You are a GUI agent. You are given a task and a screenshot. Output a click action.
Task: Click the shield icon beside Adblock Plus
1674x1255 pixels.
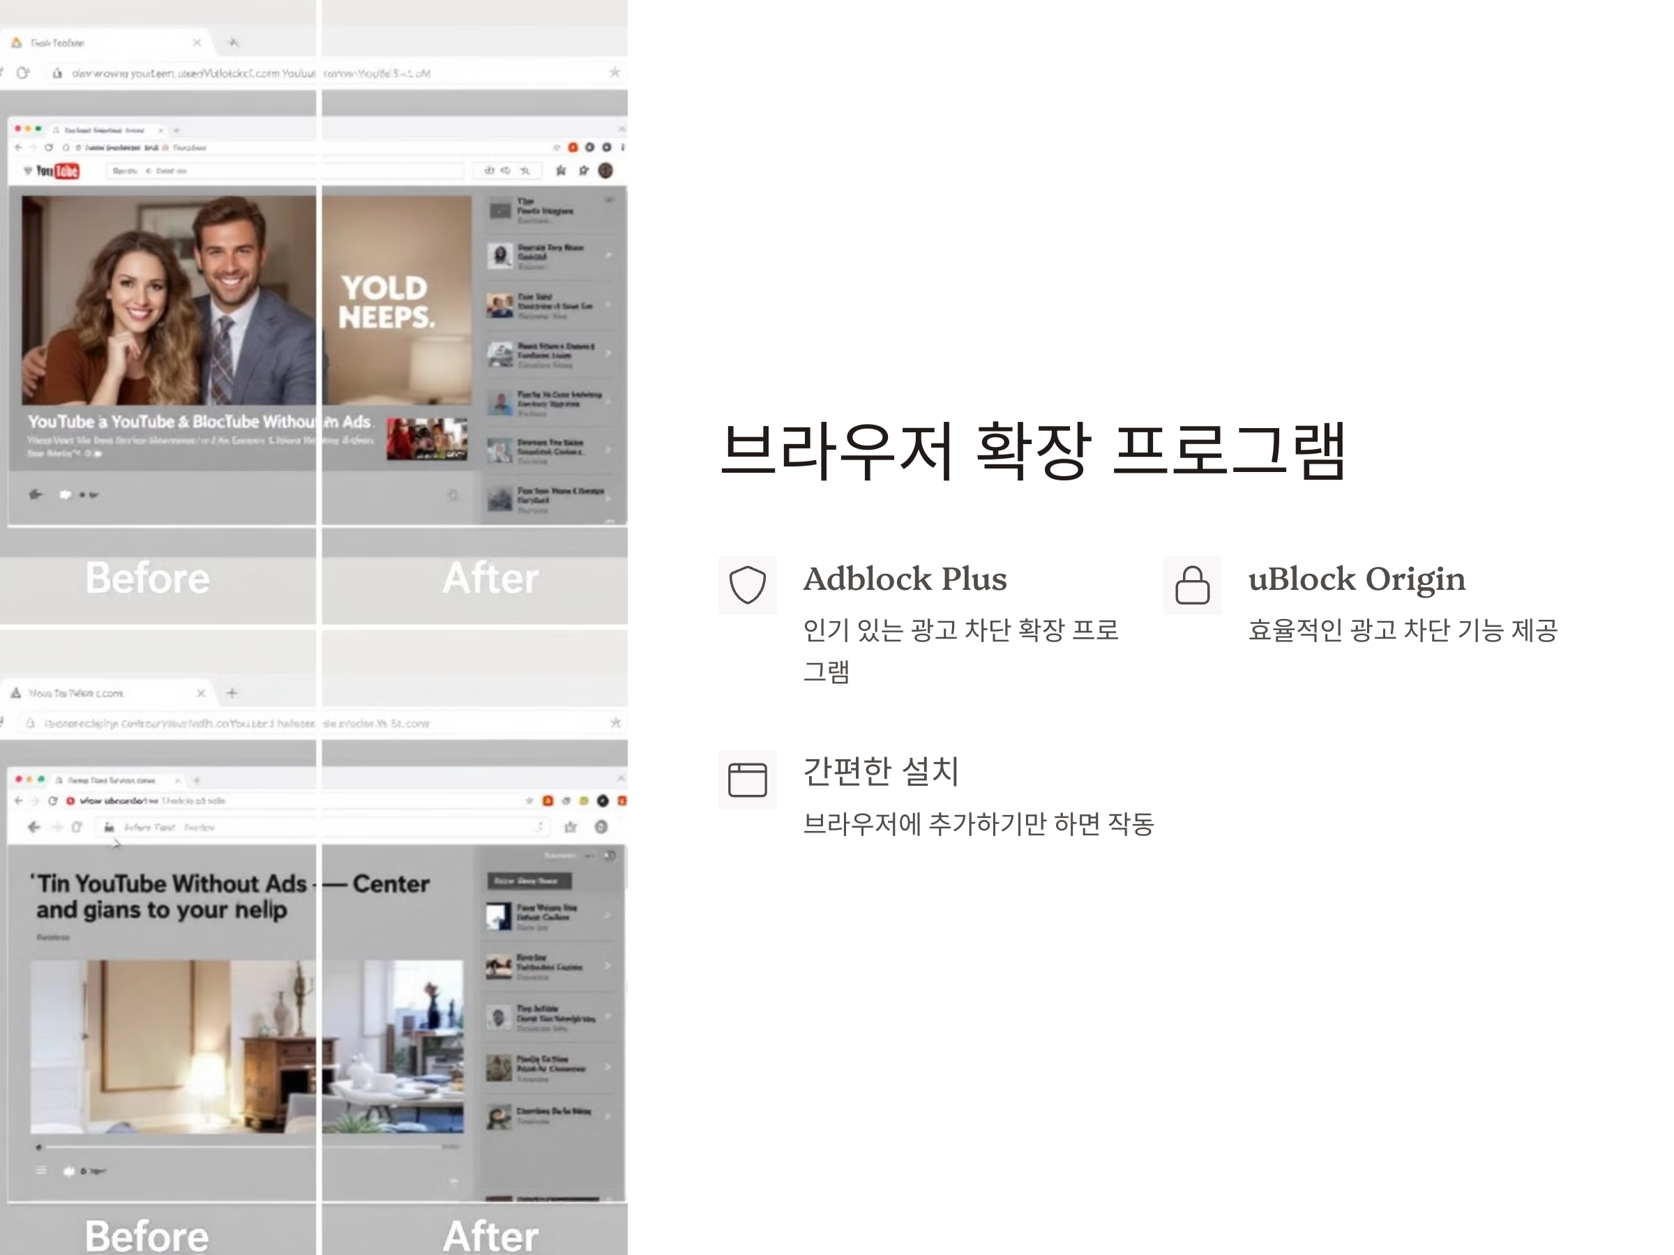point(747,585)
